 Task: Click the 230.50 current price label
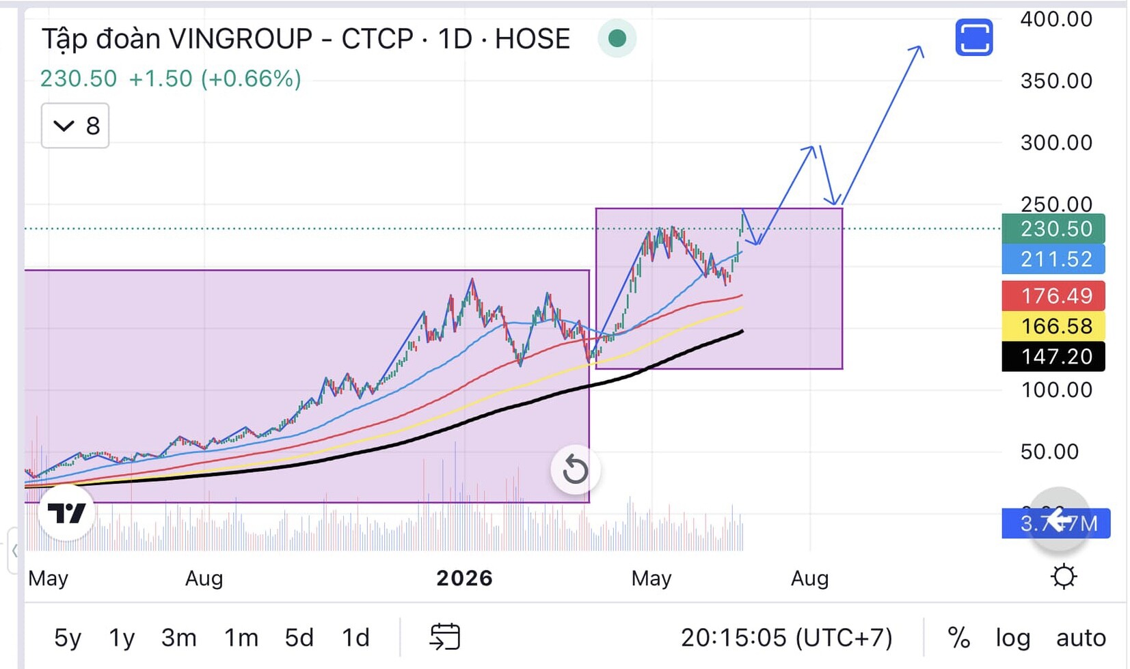click(1053, 228)
